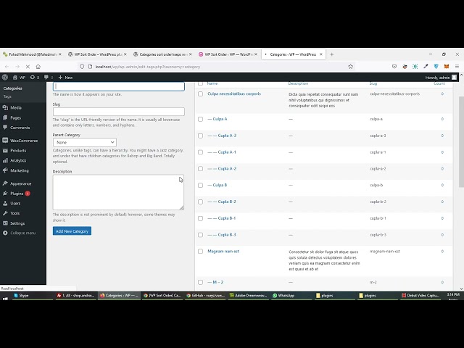Switch to Fahad Mahmood browser tab
The height and width of the screenshot is (348, 464).
pyautogui.click(x=32, y=54)
